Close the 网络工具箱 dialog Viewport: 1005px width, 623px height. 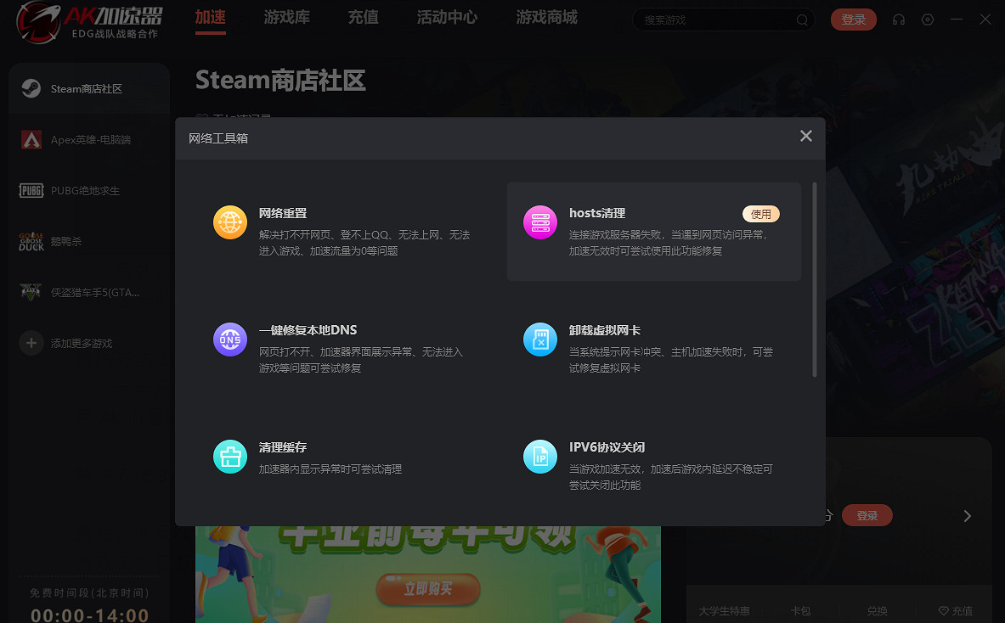coord(806,136)
